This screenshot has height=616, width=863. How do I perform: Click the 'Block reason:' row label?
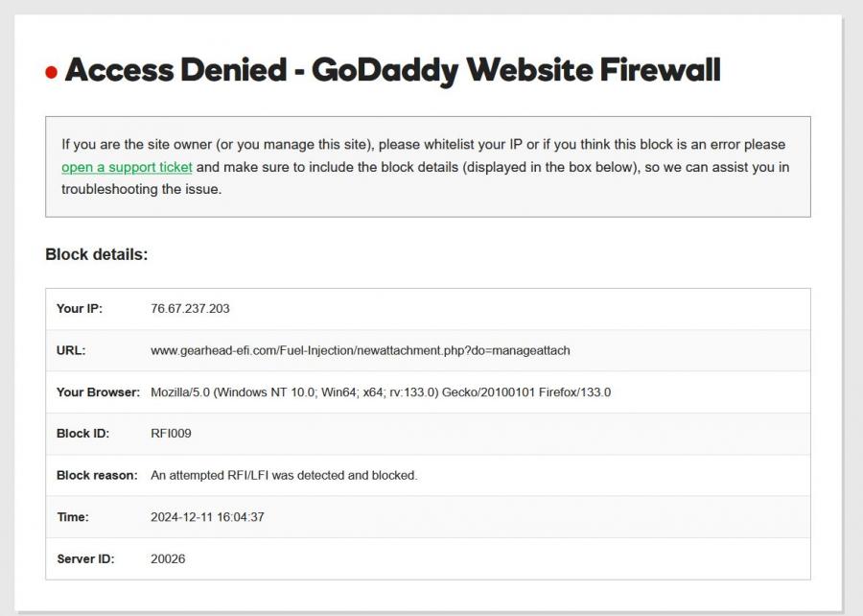[97, 475]
